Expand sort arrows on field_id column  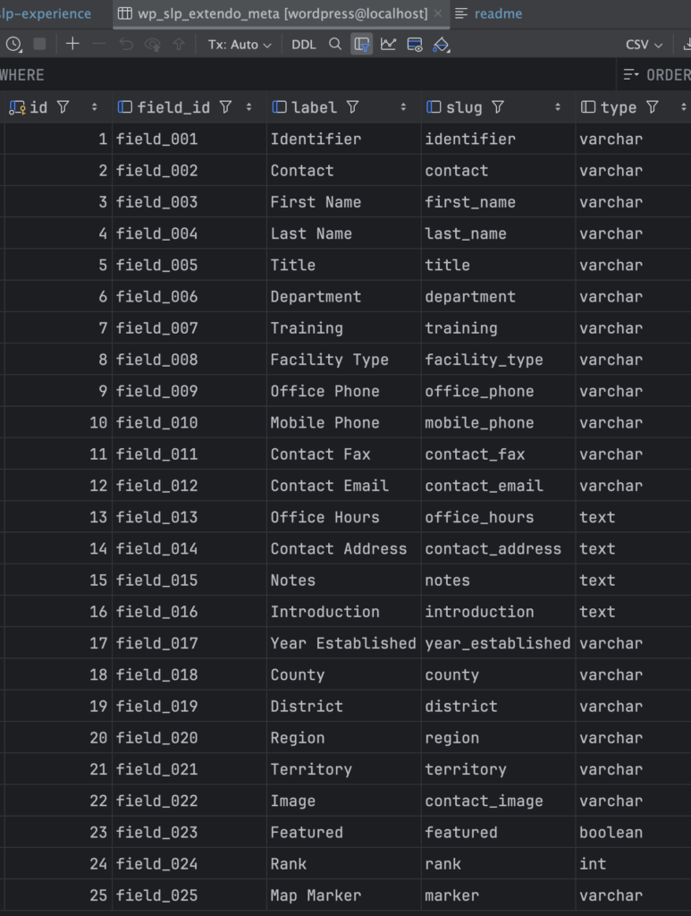[x=249, y=107]
